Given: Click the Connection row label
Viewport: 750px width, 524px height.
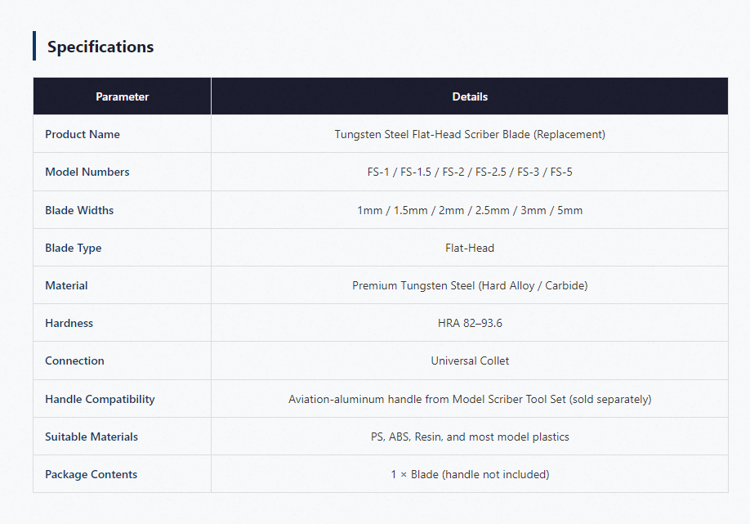Looking at the screenshot, I should [x=74, y=361].
